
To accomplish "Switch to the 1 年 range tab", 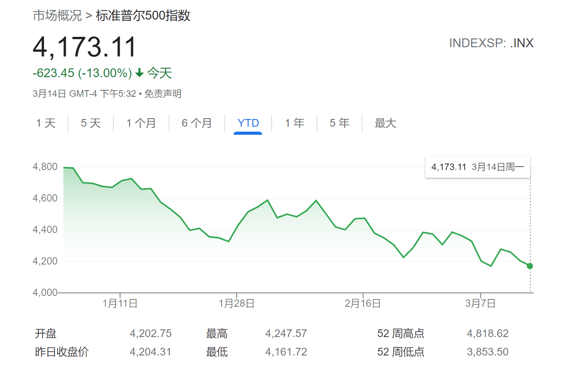I will pyautogui.click(x=295, y=123).
